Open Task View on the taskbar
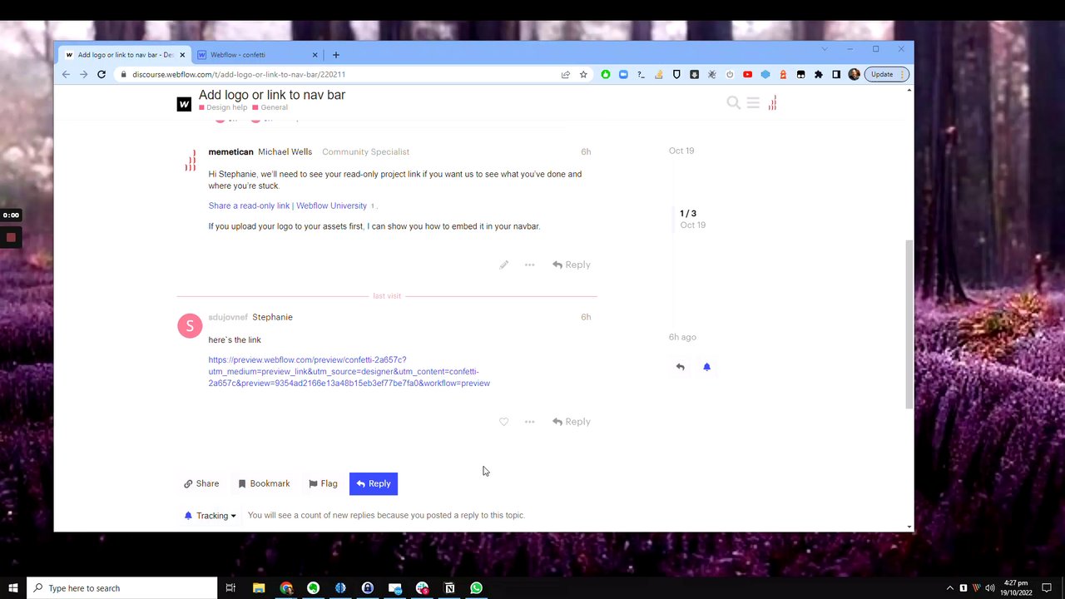The height and width of the screenshot is (599, 1065). coord(230,588)
